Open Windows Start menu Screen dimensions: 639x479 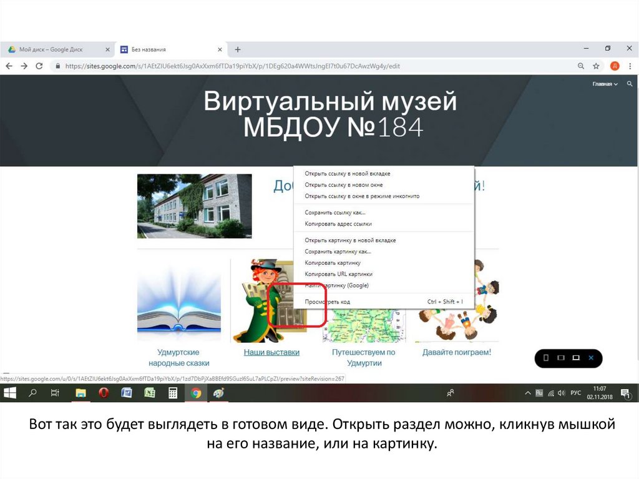click(10, 393)
